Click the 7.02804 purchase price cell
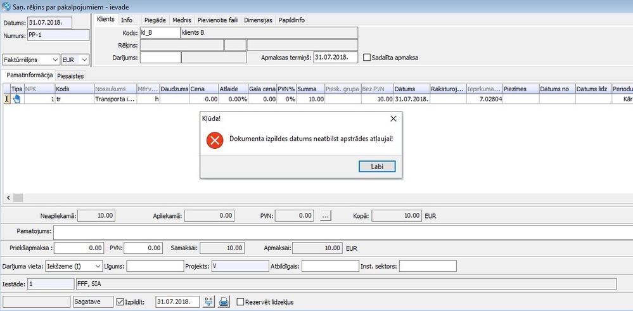The width and height of the screenshot is (633, 311). (485, 99)
